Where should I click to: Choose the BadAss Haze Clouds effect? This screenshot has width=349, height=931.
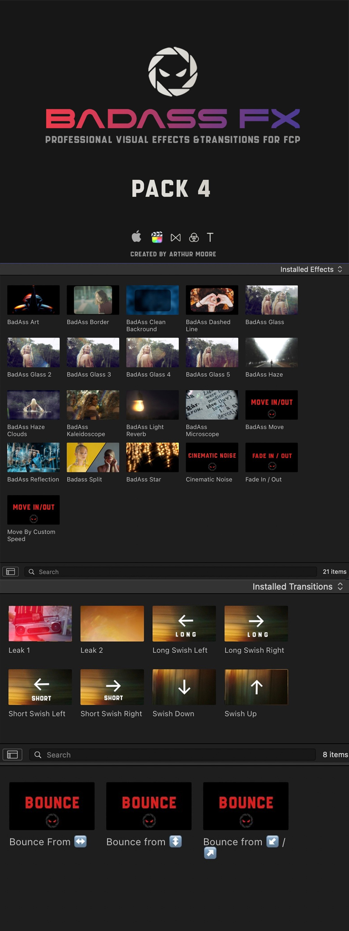[x=34, y=405]
